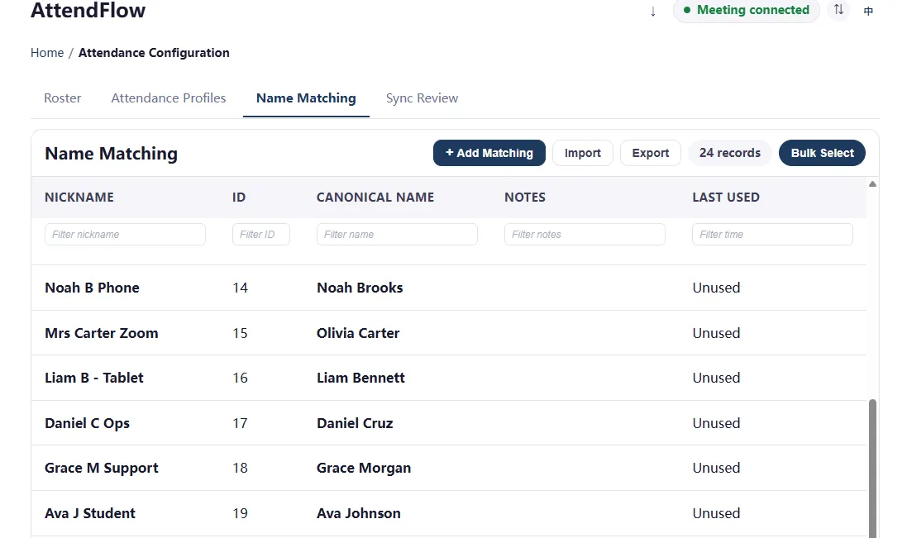907x538 pixels.
Task: Click ID cell 18
Action: tap(240, 468)
